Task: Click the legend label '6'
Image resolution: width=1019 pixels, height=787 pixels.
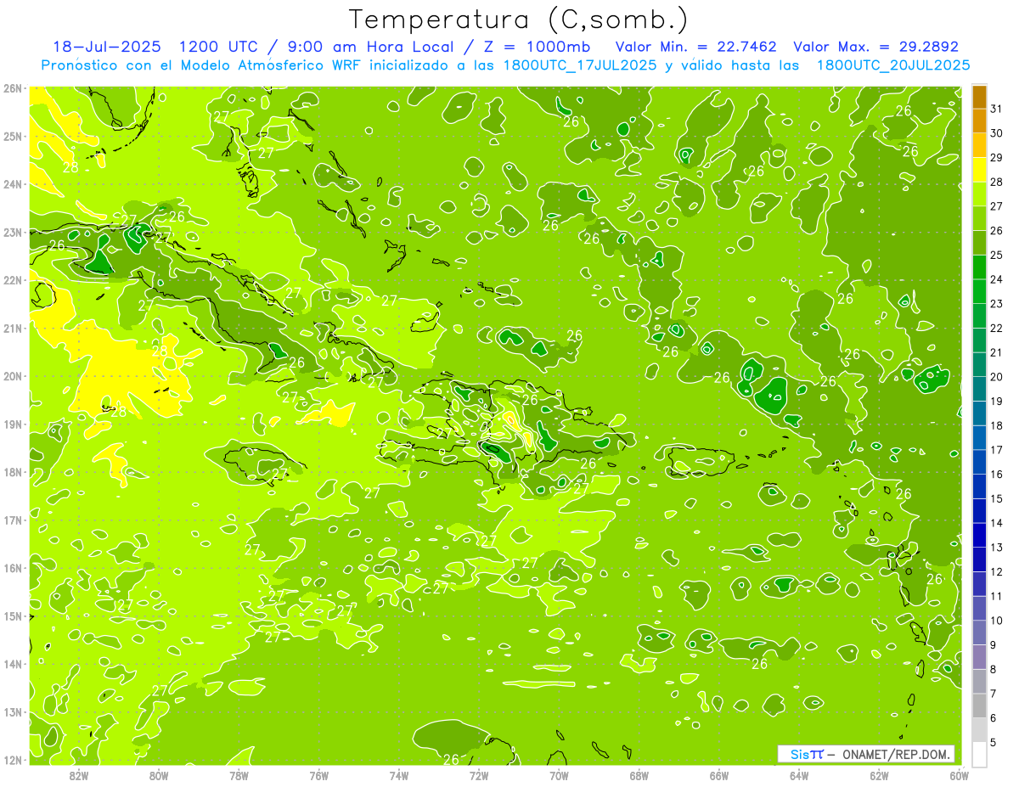Action: pos(994,718)
